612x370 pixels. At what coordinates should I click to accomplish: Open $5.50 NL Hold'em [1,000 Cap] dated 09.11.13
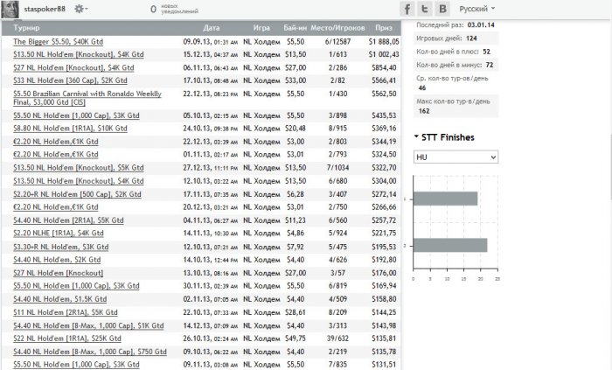[x=76, y=364]
